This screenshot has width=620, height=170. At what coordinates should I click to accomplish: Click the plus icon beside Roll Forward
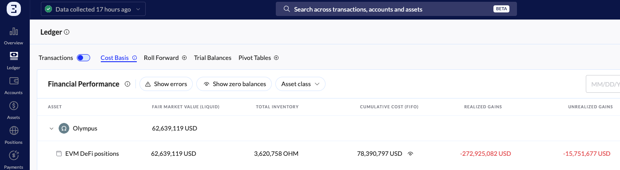click(x=184, y=58)
